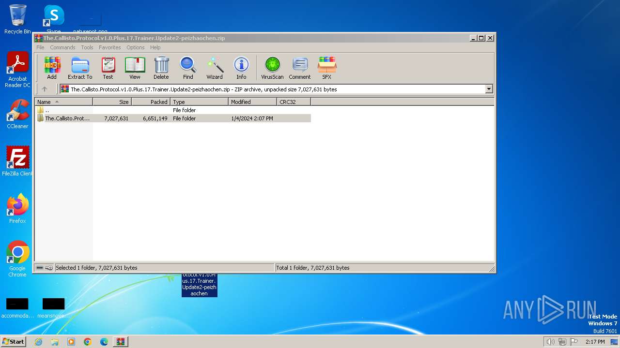Open the Comment tool

click(300, 68)
